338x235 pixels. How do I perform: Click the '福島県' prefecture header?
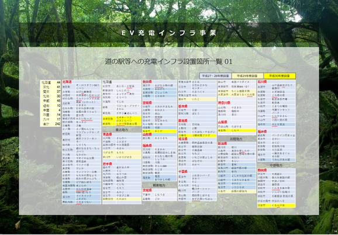coord(147,146)
